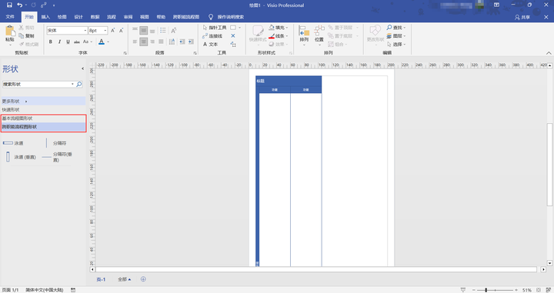Open the Position (位置) button
This screenshot has width=554, height=293.
coord(319,35)
